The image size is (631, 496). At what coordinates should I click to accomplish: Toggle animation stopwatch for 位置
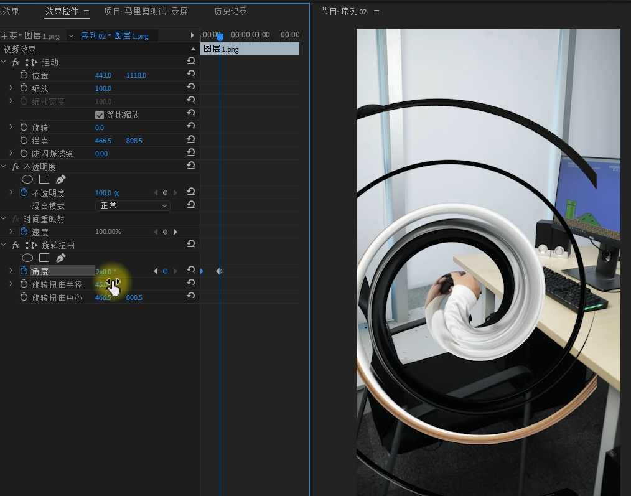pos(24,75)
